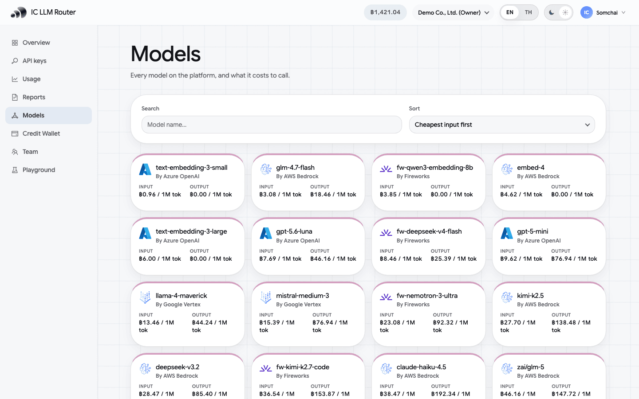Click the Azure icon on gpt-5-mini card

pos(507,233)
